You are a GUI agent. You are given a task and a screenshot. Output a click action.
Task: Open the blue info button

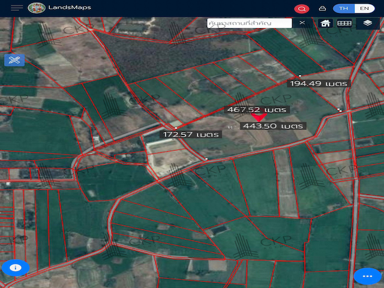pyautogui.click(x=16, y=268)
